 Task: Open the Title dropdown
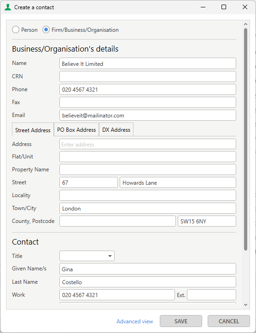coord(87,256)
